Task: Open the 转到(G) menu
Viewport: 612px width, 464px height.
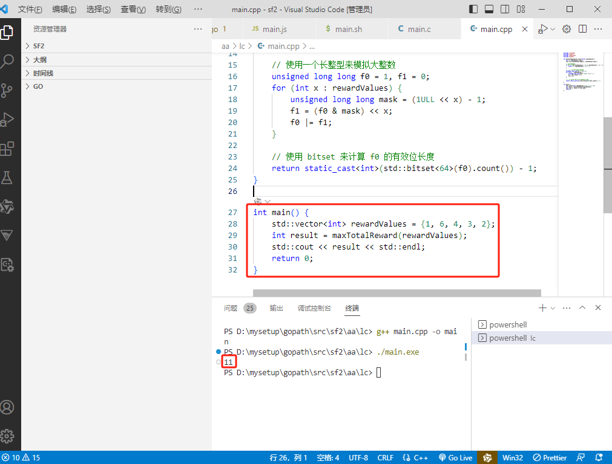Action: pos(169,9)
